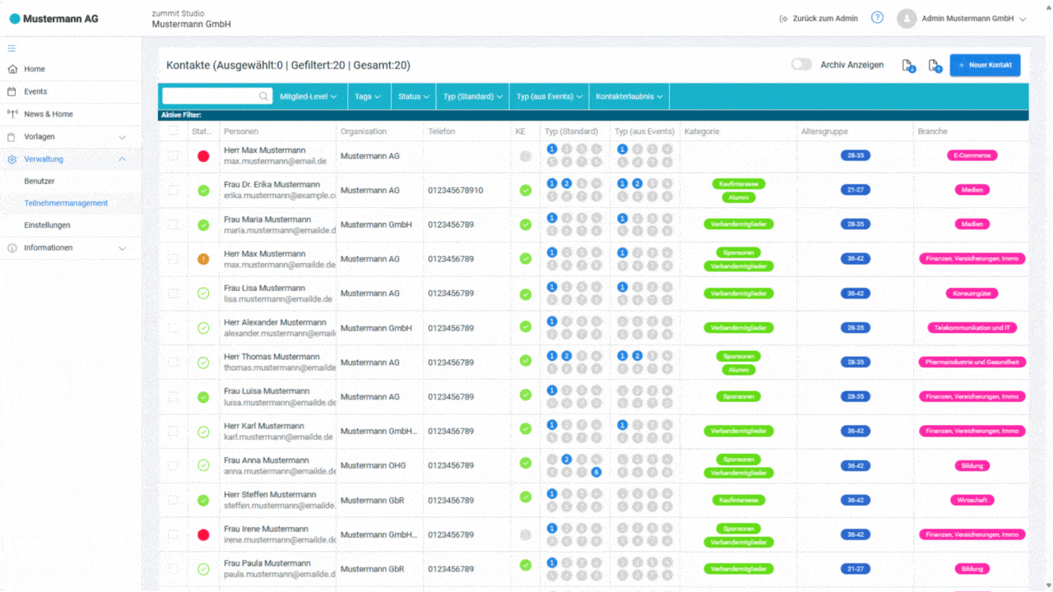The width and height of the screenshot is (1053, 592).
Task: Click the Mustermann AG logo dot
Action: 15,18
